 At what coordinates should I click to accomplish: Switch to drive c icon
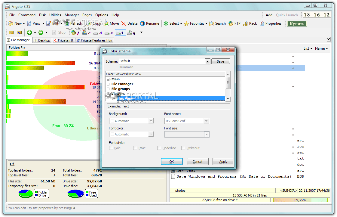pyautogui.click(x=86, y=33)
